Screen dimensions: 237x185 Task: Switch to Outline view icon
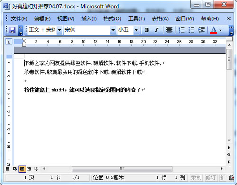pyautogui.click(x=29, y=169)
